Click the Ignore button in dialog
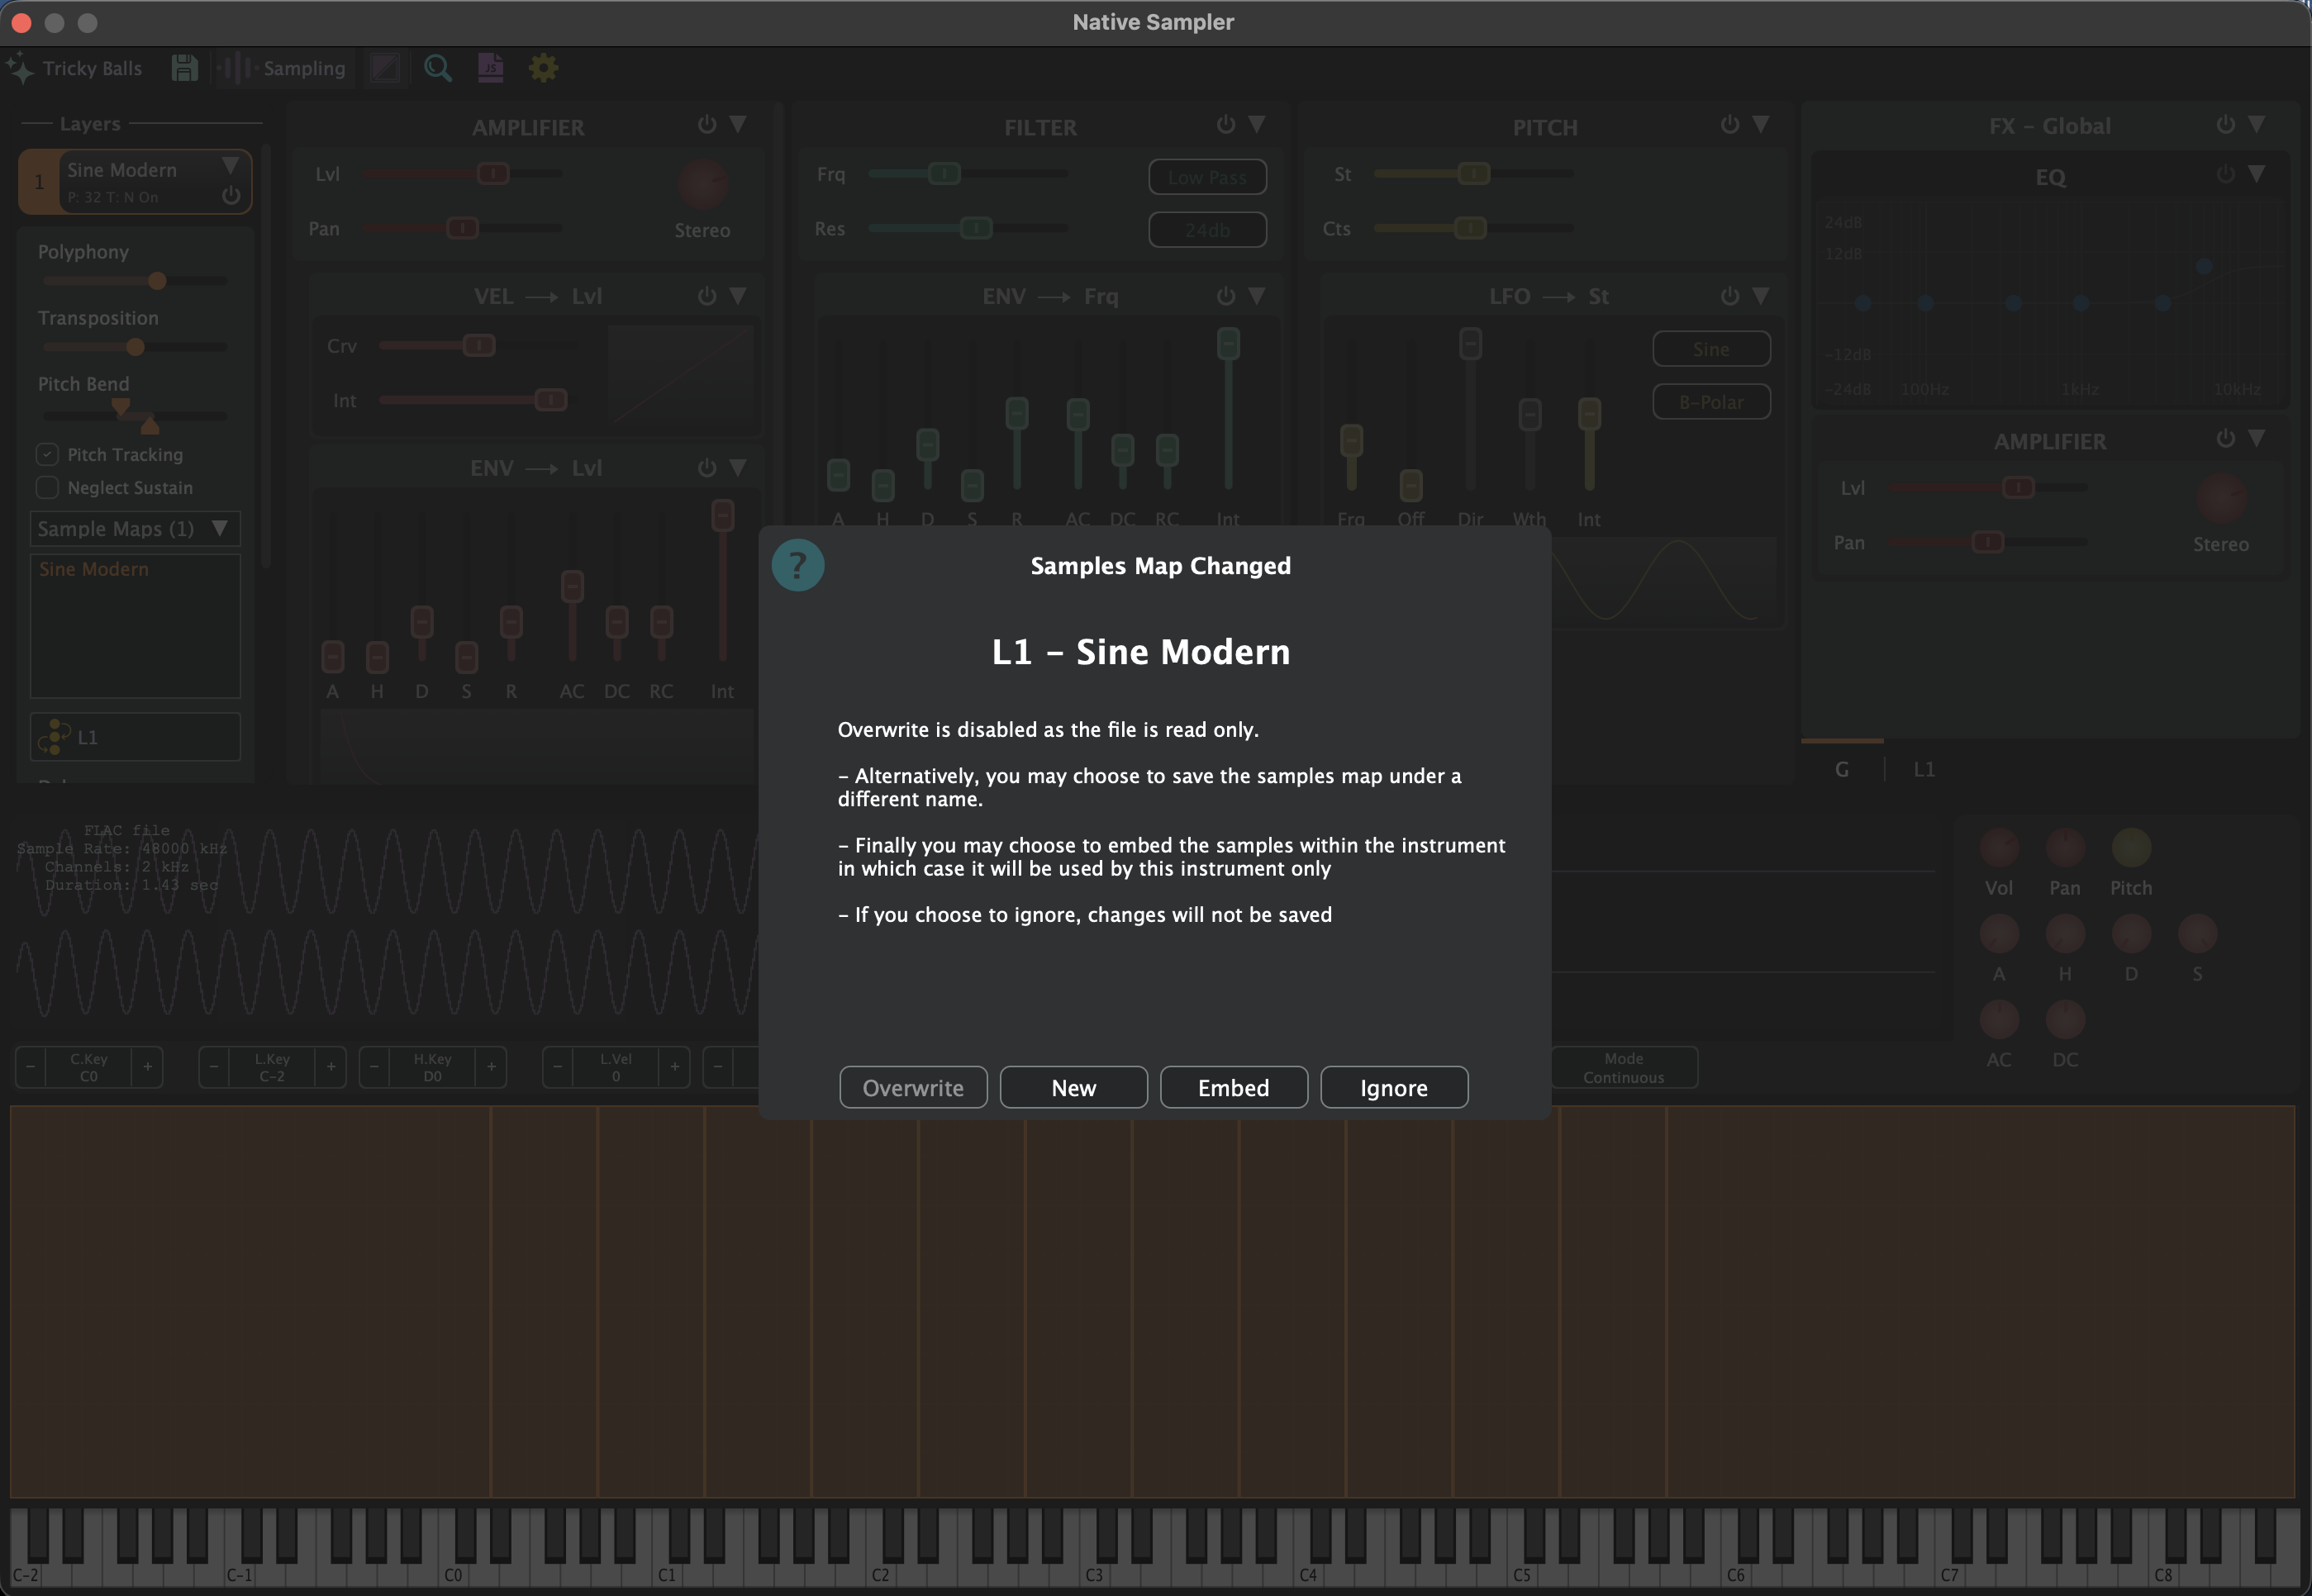This screenshot has width=2312, height=1596. coord(1393,1087)
